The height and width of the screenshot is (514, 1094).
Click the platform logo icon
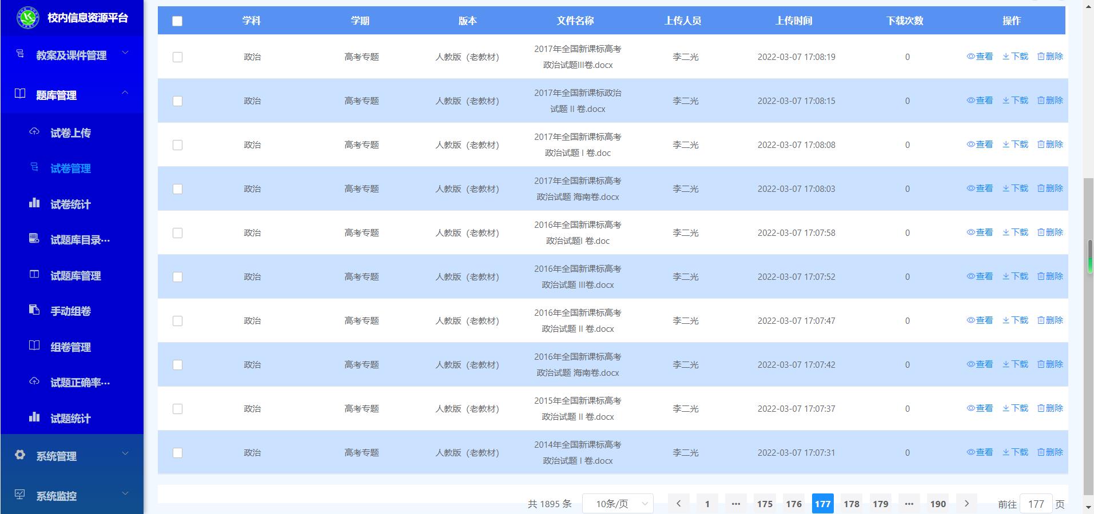click(27, 18)
